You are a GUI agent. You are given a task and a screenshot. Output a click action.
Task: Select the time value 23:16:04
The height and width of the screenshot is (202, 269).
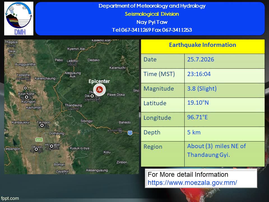point(199,74)
